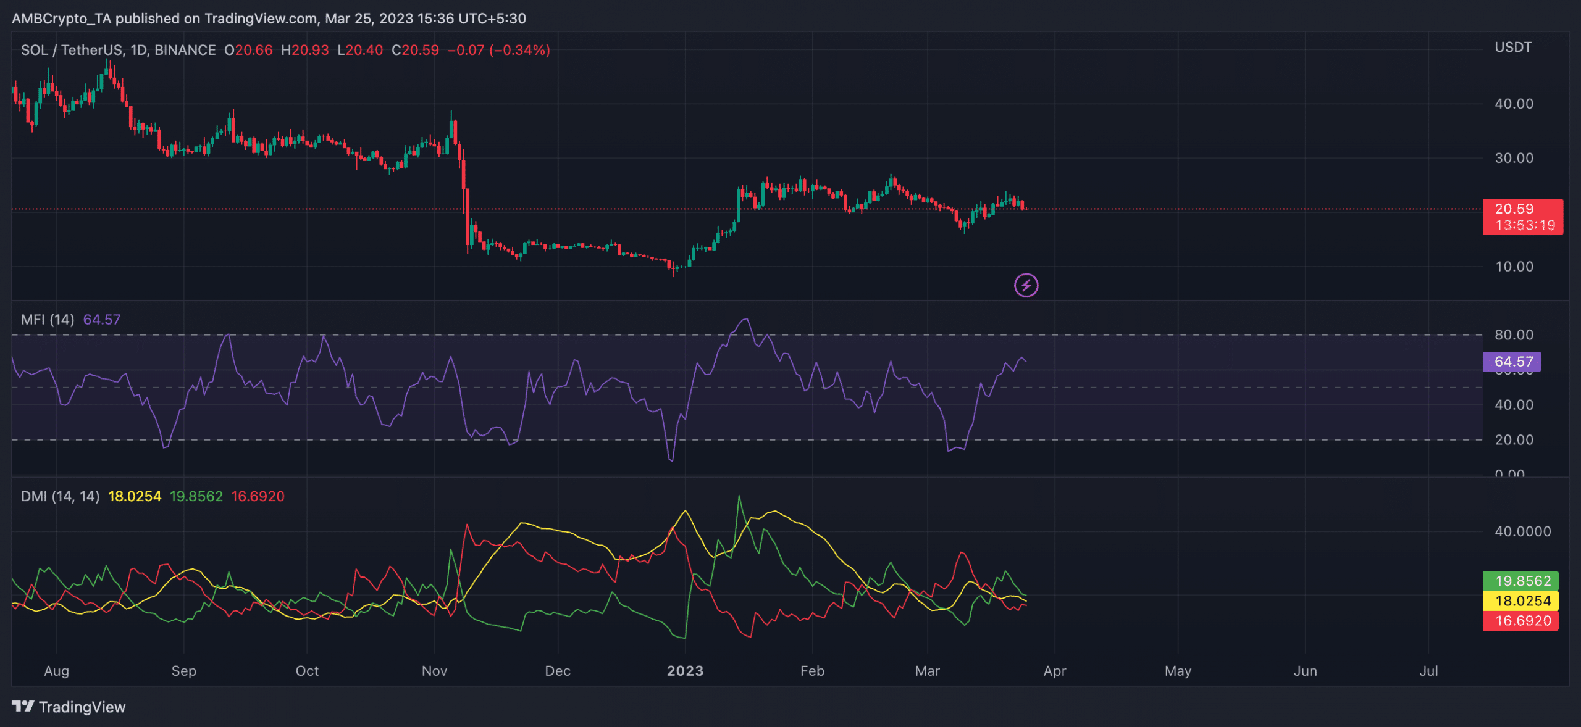Click the high value H20.93
Image resolution: width=1581 pixels, height=727 pixels.
[x=305, y=50]
